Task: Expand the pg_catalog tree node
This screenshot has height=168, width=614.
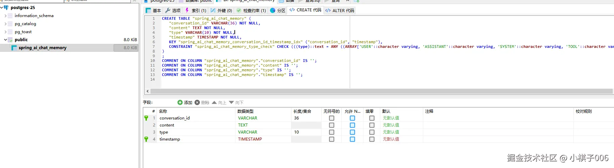Action: coord(5,24)
